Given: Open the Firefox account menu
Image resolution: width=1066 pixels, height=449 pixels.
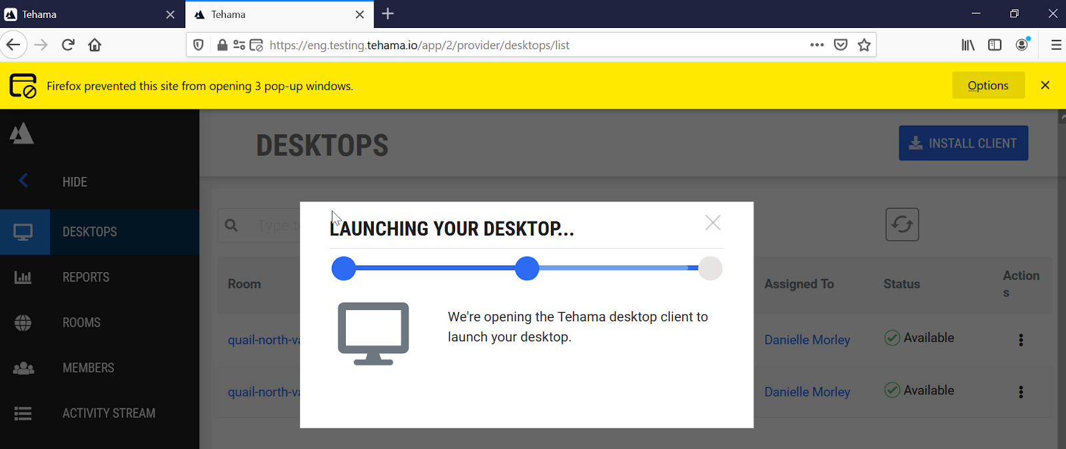Looking at the screenshot, I should 1022,45.
